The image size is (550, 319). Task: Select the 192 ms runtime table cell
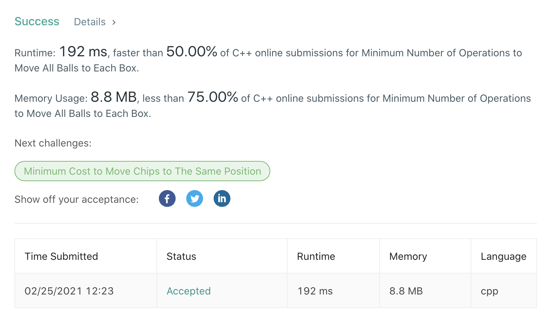(x=315, y=291)
